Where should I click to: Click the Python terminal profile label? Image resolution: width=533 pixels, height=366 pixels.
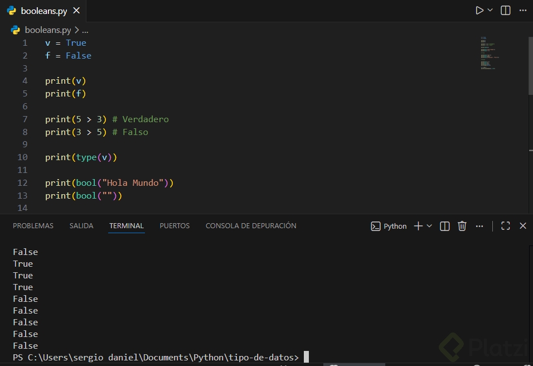tap(395, 226)
